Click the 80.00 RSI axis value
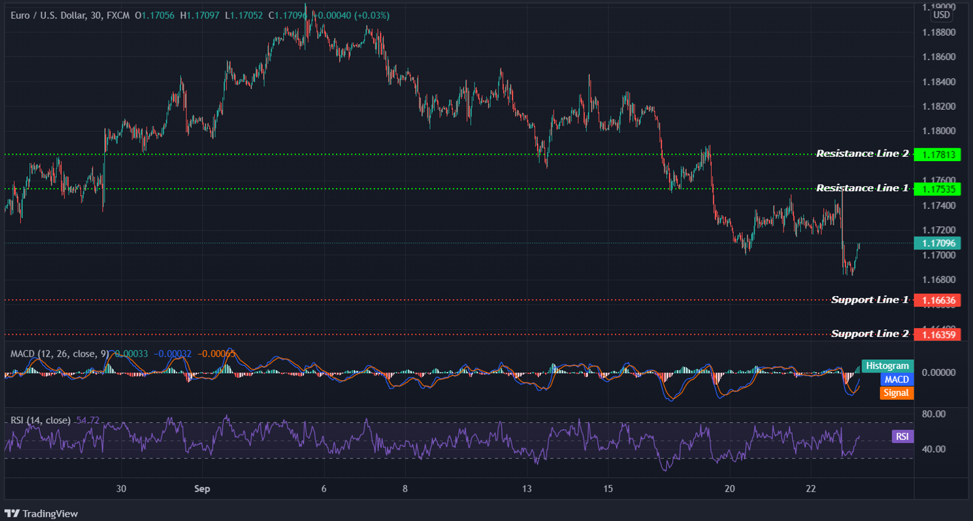973x521 pixels. pyautogui.click(x=933, y=414)
